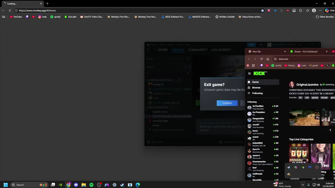Open History bookmark in Chrome bar
Screen dimensions: 335x188
[x=290, y=66]
